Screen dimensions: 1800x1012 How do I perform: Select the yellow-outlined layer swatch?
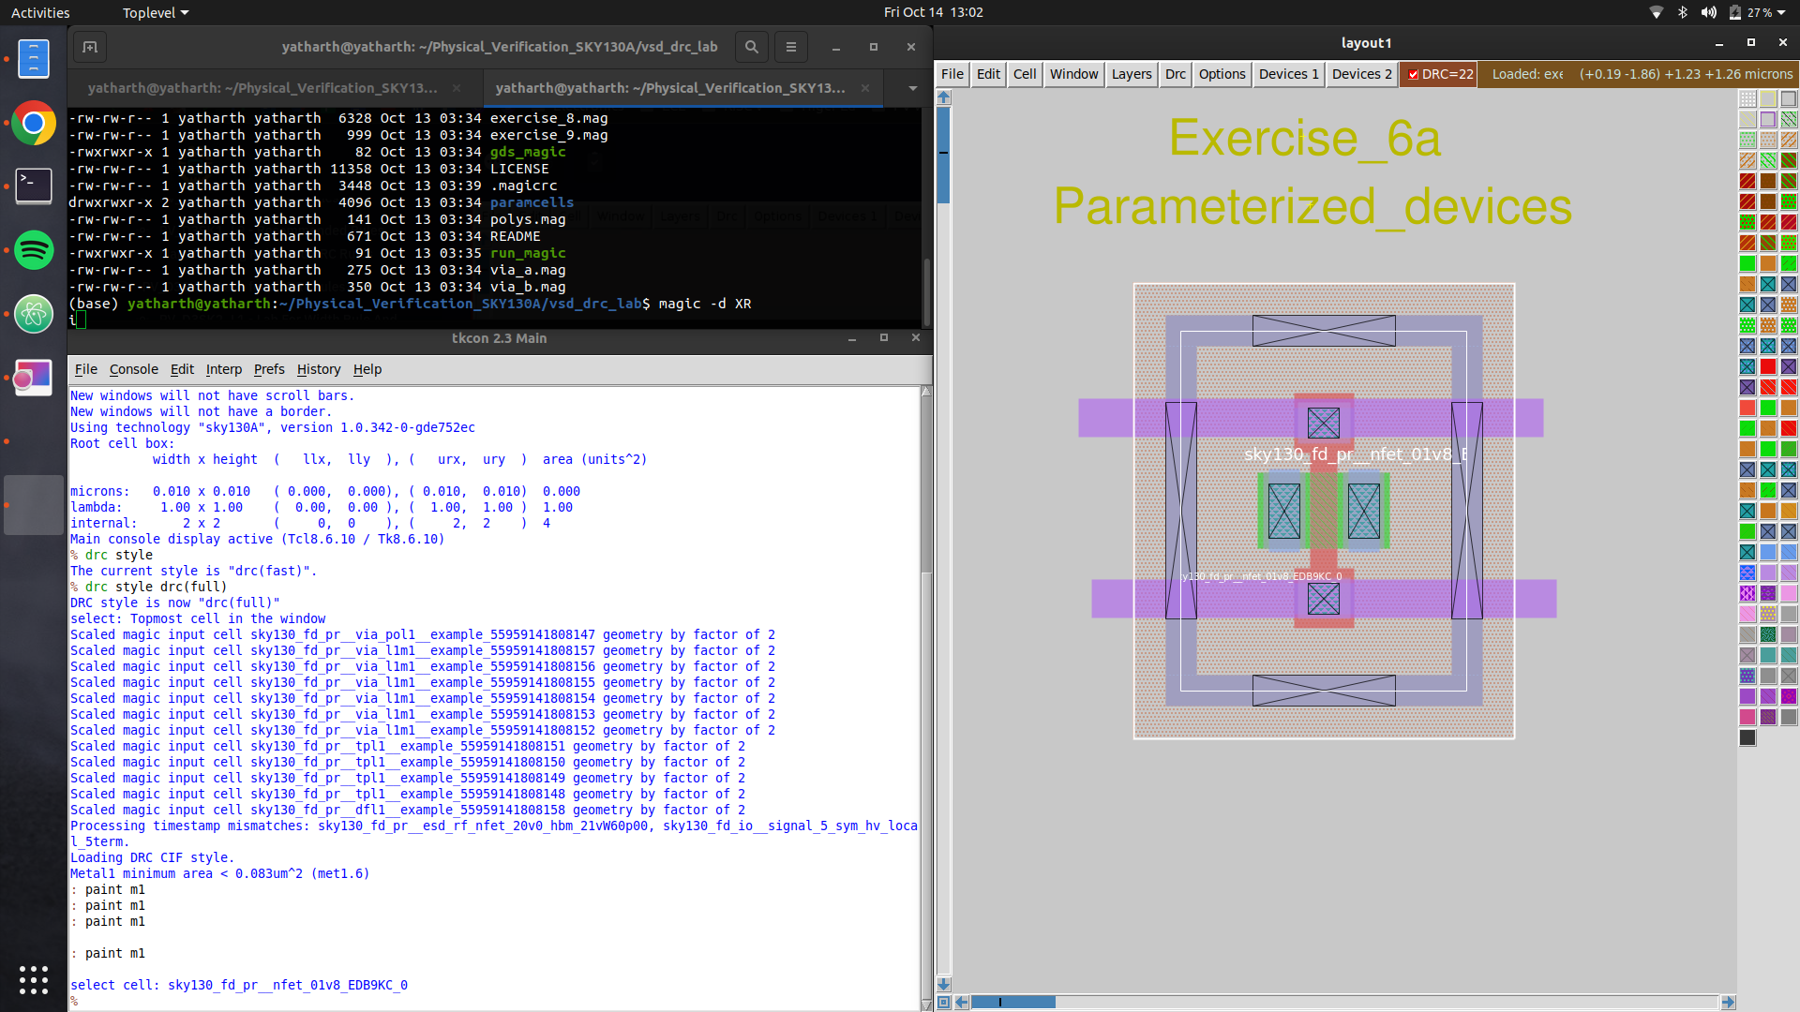coord(1768,98)
